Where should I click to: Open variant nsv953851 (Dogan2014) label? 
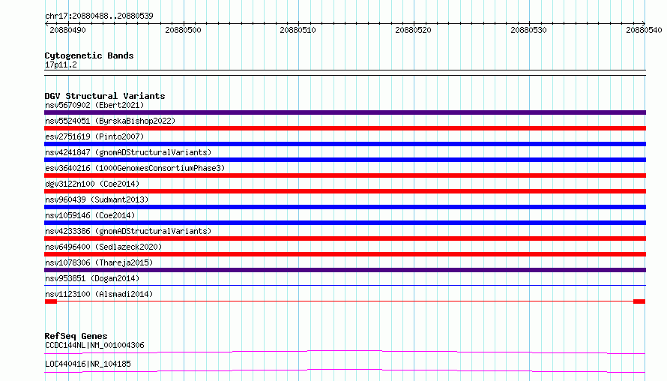pos(92,278)
